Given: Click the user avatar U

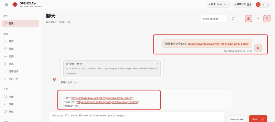Looking at the screenshot, I should 258,48.
